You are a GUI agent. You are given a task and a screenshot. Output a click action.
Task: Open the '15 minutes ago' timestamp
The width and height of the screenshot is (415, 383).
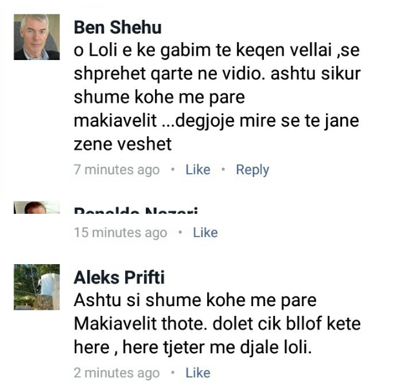(x=121, y=233)
